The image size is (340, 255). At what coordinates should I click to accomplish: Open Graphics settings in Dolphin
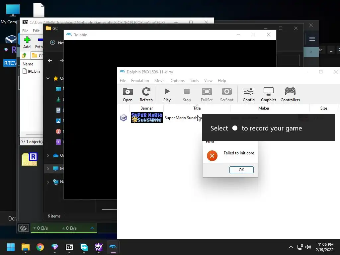click(x=268, y=95)
